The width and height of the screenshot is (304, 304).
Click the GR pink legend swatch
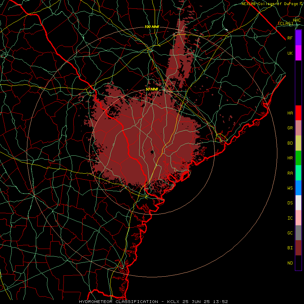(298, 128)
